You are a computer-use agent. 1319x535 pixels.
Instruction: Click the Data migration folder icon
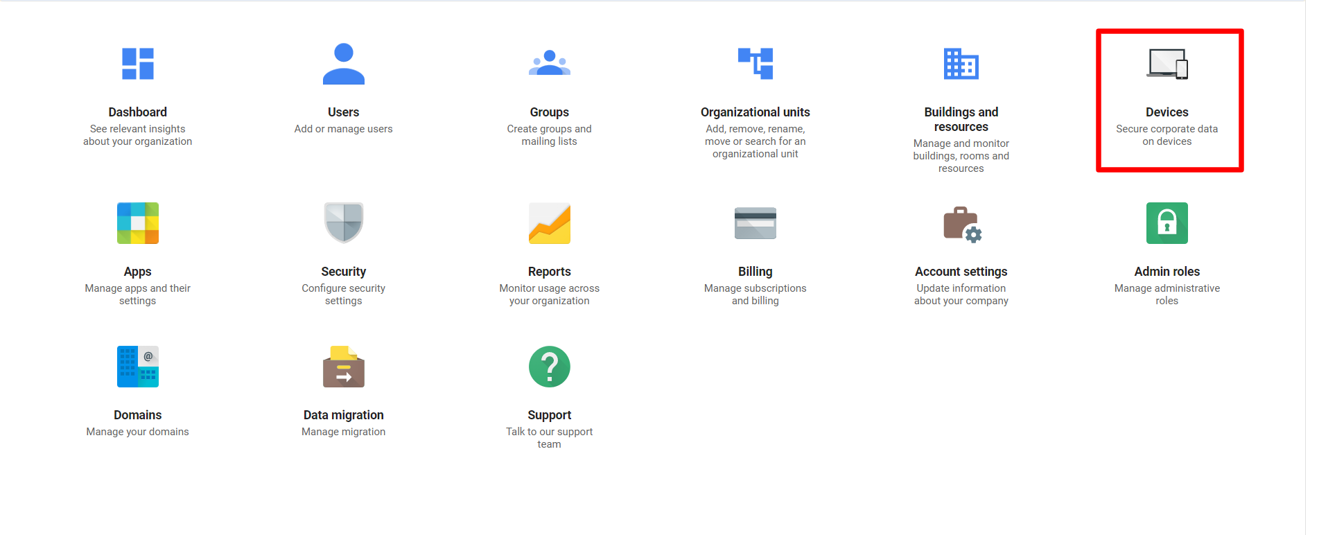344,367
